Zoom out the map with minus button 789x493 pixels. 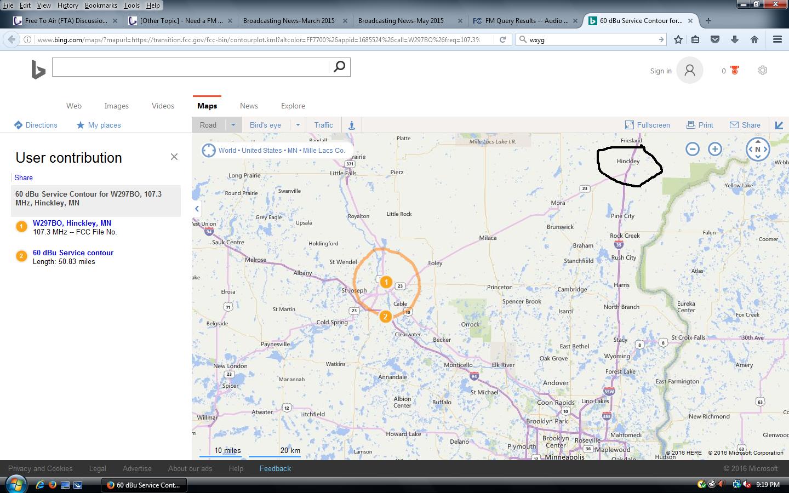693,149
